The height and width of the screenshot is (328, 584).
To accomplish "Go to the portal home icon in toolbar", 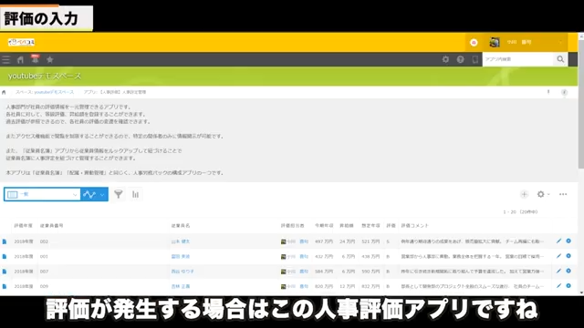I will point(20,59).
